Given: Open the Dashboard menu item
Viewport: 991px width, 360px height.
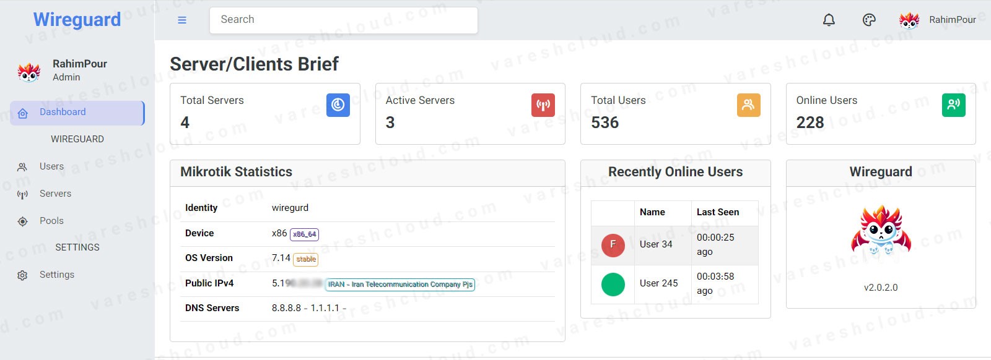Looking at the screenshot, I should (x=77, y=113).
